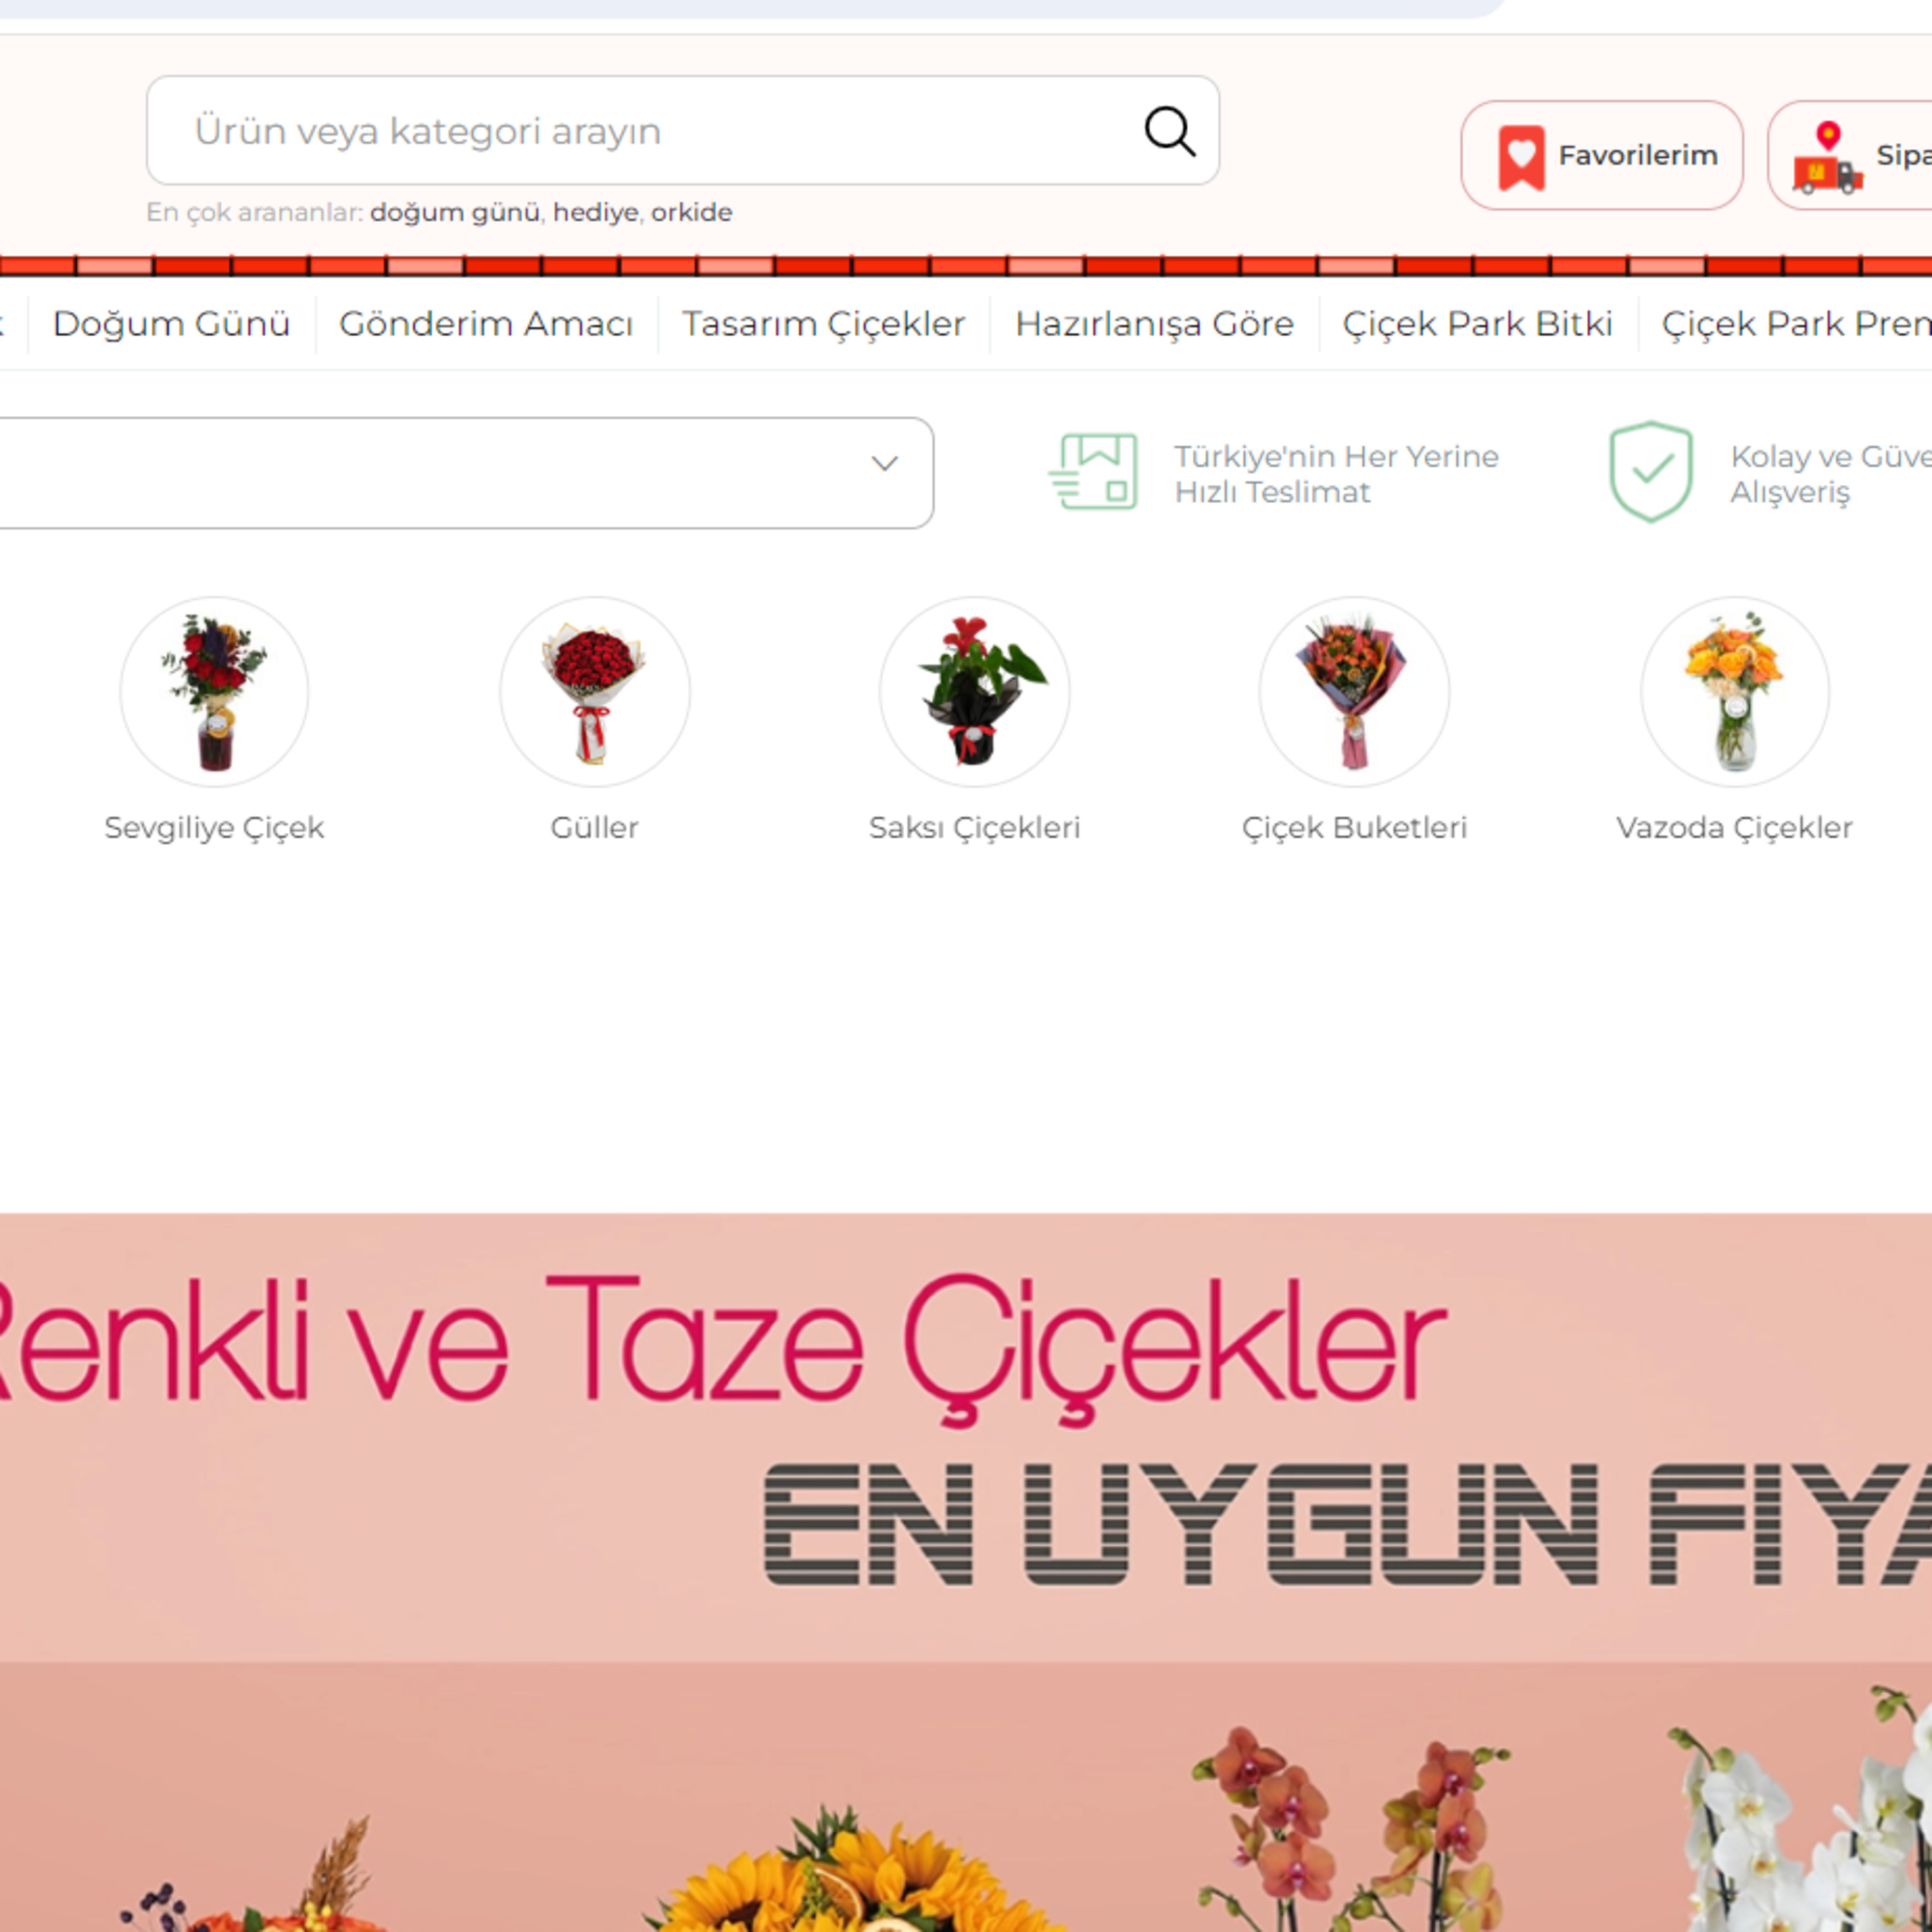Click the Vazoda Çiçekler label
The width and height of the screenshot is (1932, 1932).
(1735, 828)
